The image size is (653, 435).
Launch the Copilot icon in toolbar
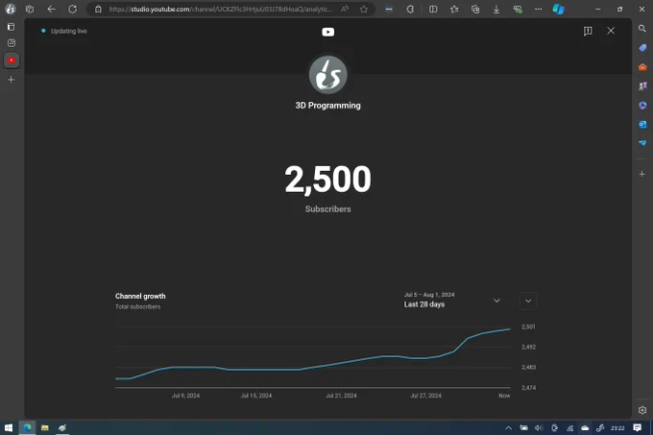point(559,9)
